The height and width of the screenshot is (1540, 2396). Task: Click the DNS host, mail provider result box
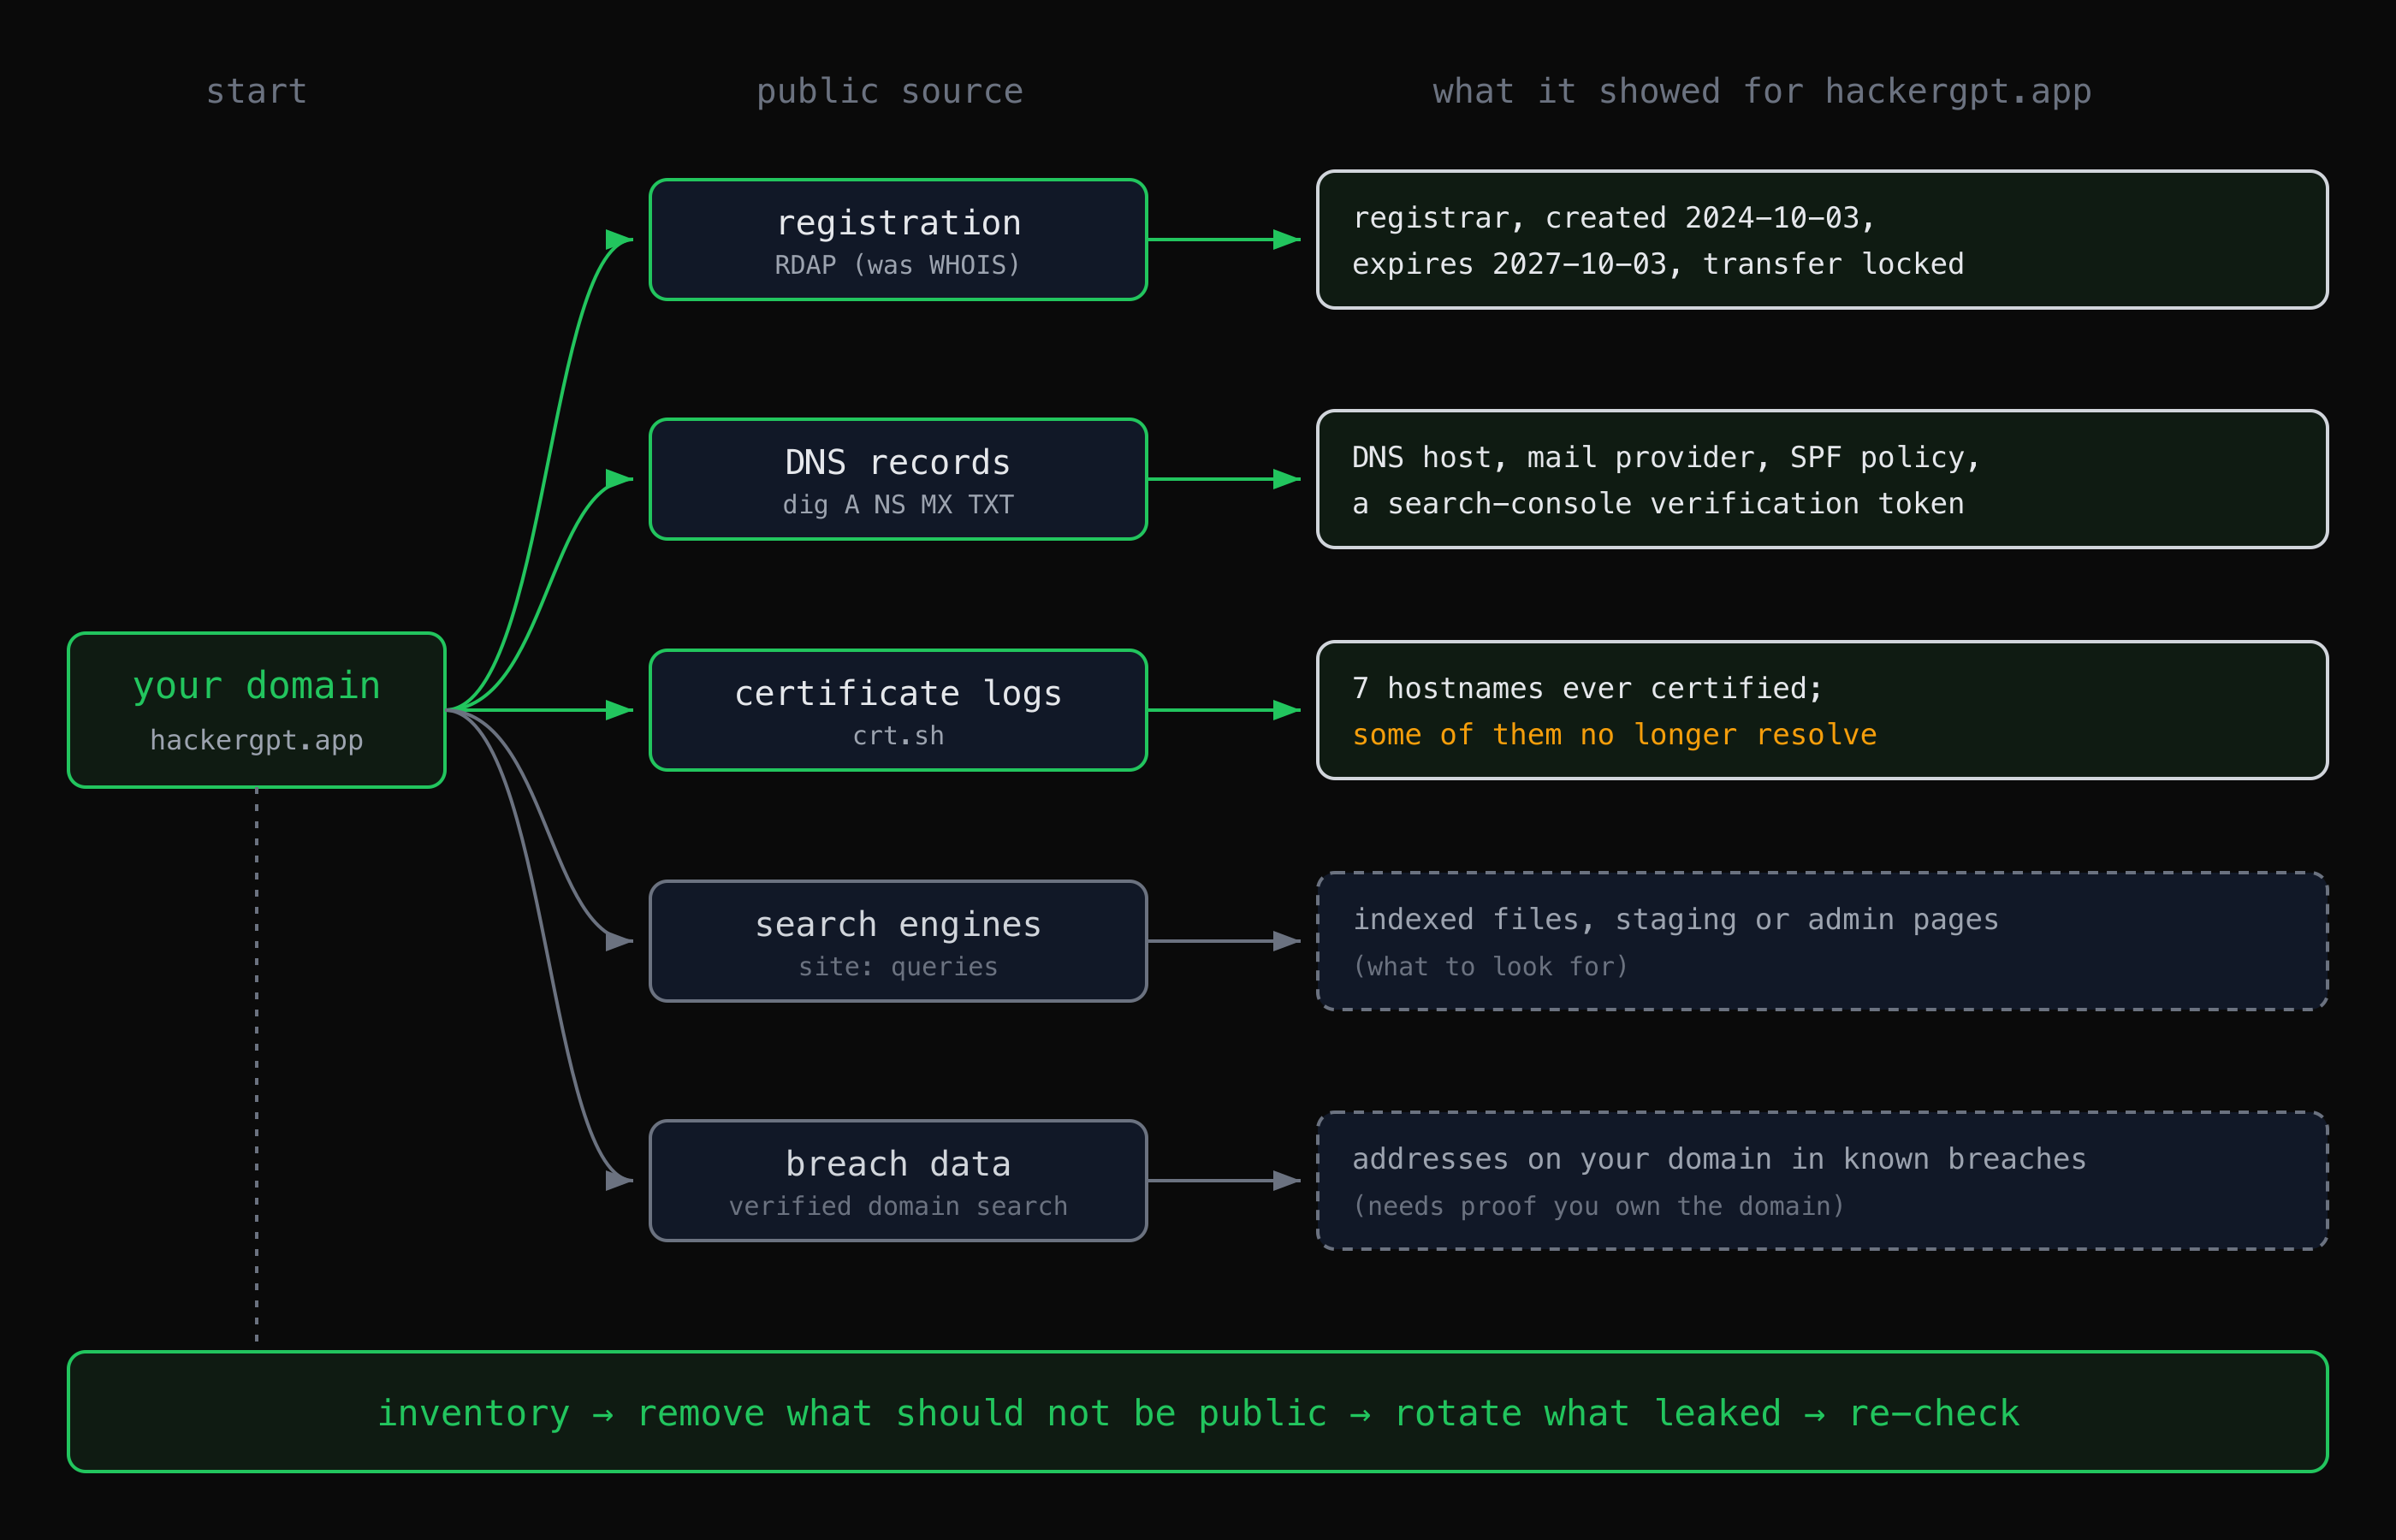coord(1822,479)
